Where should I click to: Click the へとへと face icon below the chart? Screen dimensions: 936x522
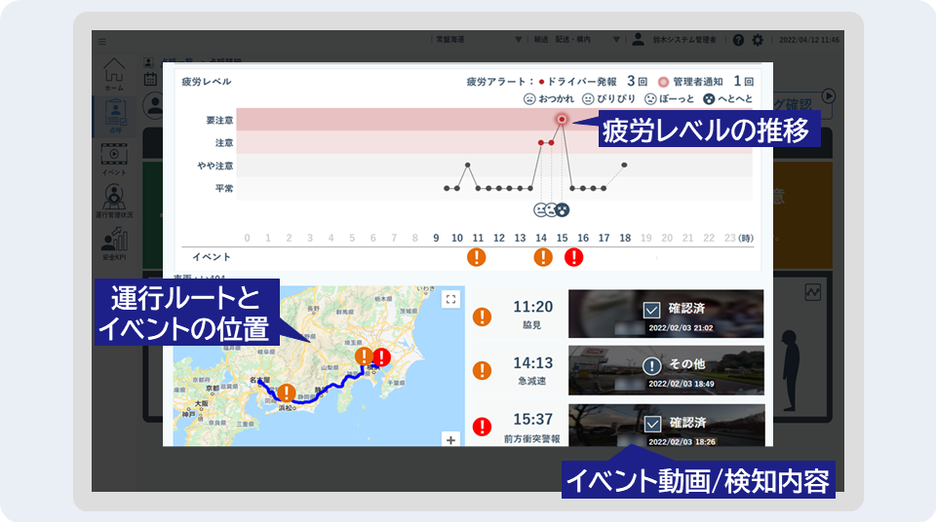click(563, 210)
